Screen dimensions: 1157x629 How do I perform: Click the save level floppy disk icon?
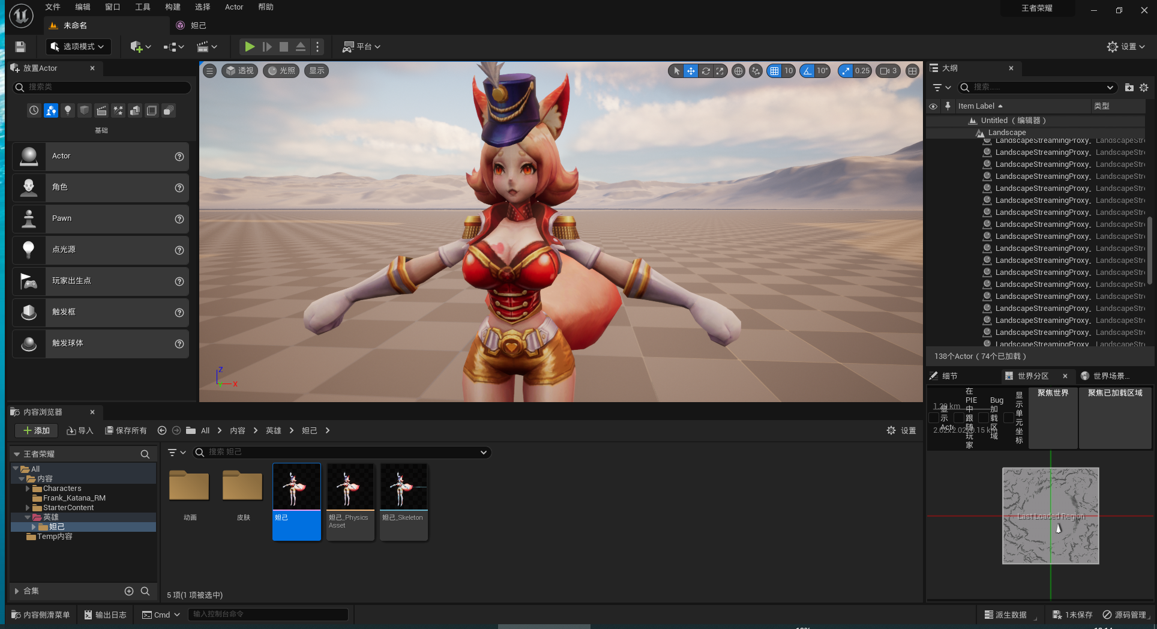tap(20, 47)
